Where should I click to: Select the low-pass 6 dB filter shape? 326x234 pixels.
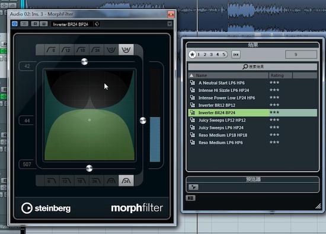pos(52,181)
